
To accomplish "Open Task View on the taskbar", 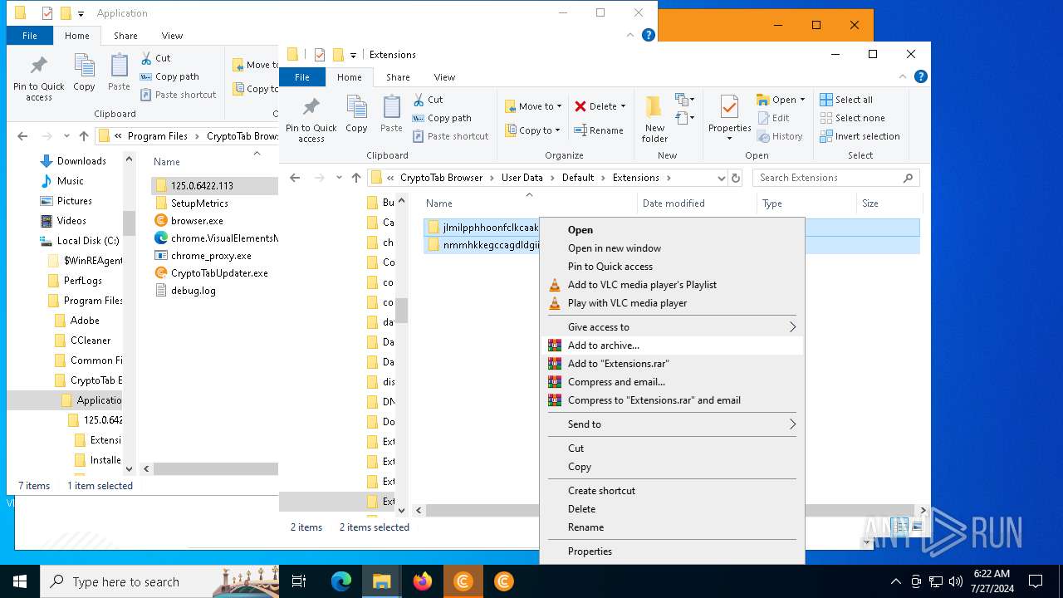I will click(300, 581).
